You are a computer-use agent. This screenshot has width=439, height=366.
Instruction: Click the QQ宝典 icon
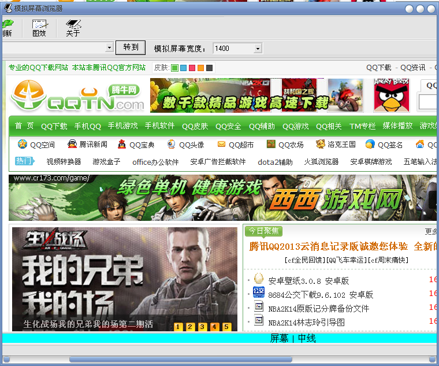122,144
